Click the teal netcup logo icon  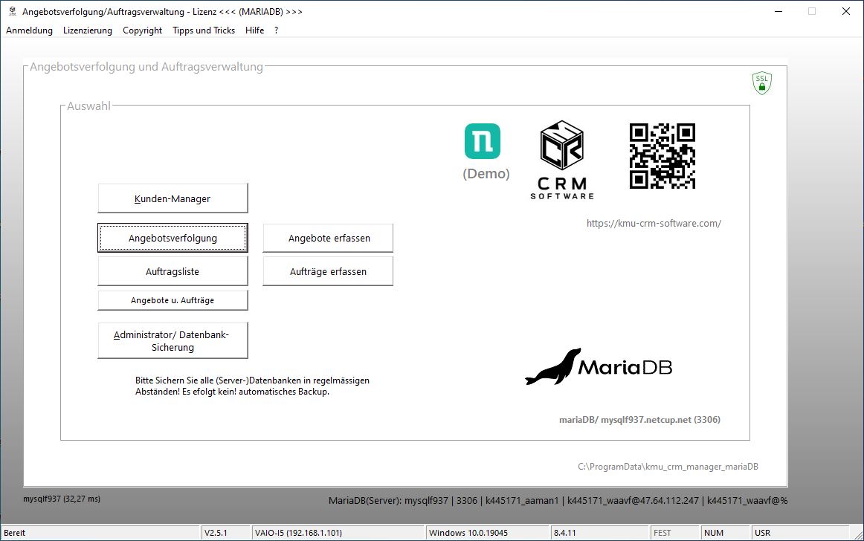point(483,141)
